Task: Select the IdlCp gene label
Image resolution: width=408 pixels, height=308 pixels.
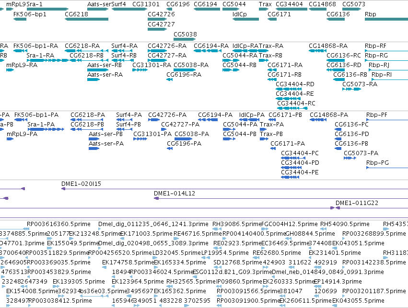Action: (x=240, y=14)
